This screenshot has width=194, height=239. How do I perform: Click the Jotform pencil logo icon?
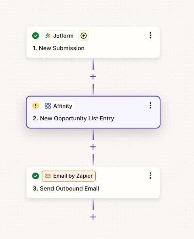pos(48,36)
